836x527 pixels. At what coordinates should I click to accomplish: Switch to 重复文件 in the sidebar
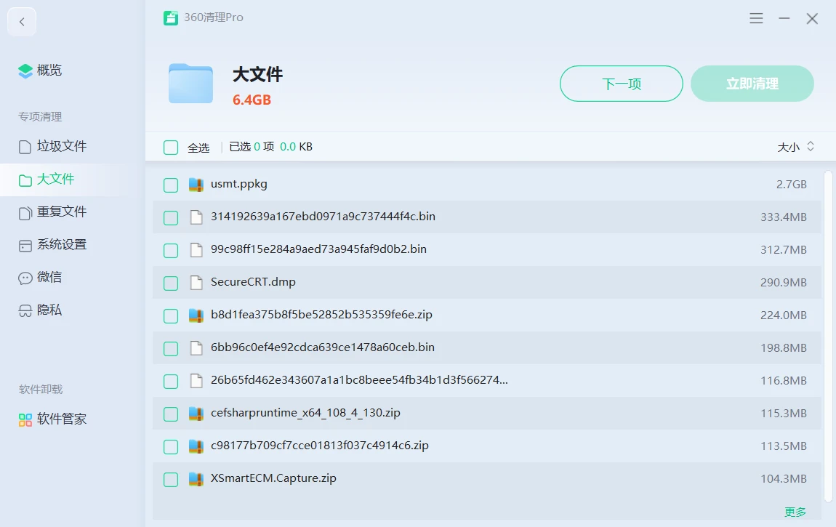(x=61, y=212)
